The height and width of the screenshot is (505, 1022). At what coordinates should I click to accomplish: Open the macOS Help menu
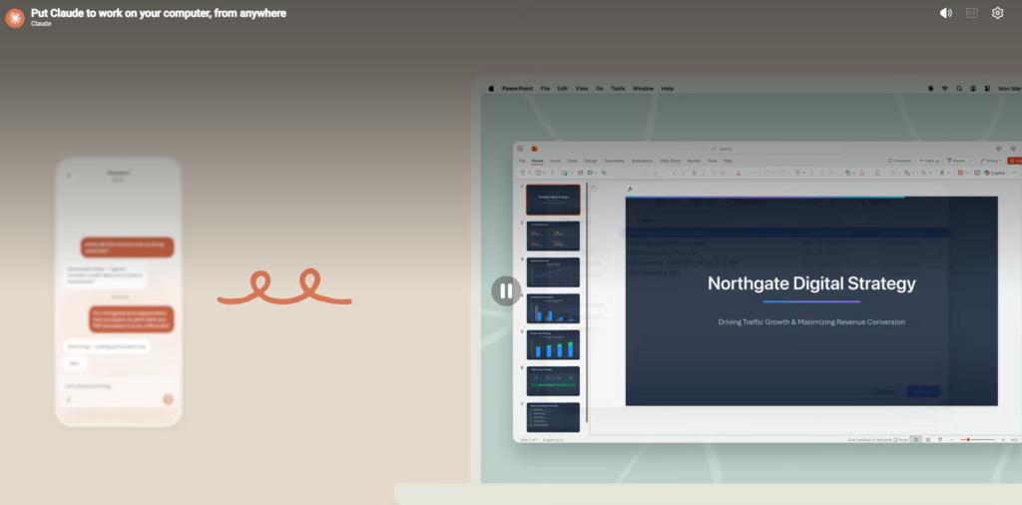point(668,89)
